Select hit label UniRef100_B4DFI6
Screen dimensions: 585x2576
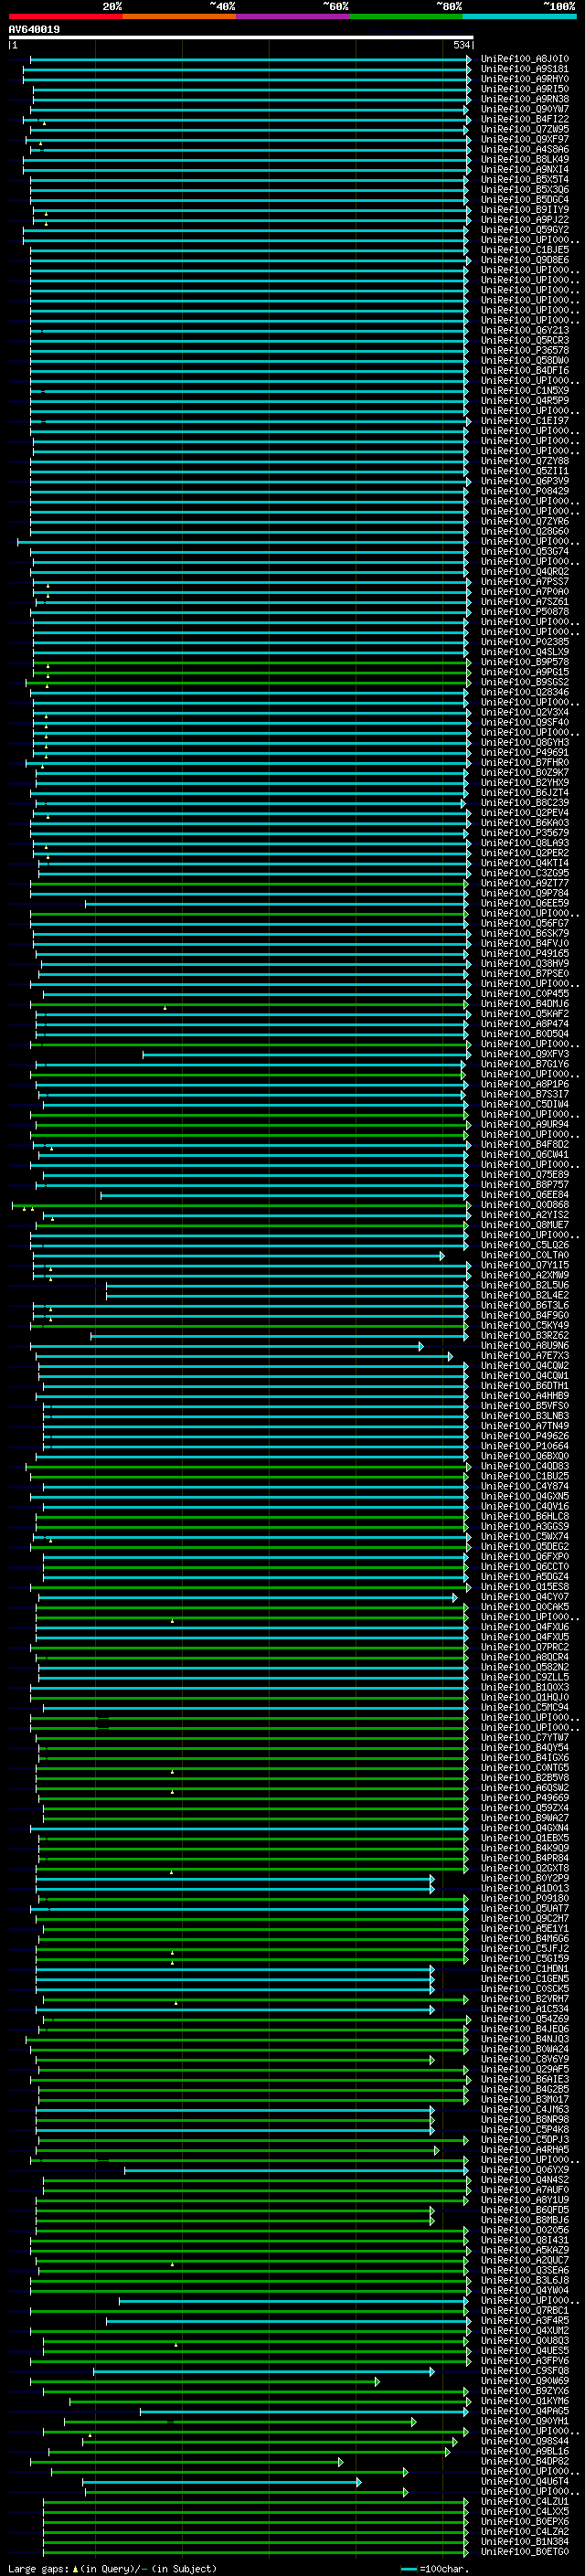click(x=525, y=370)
